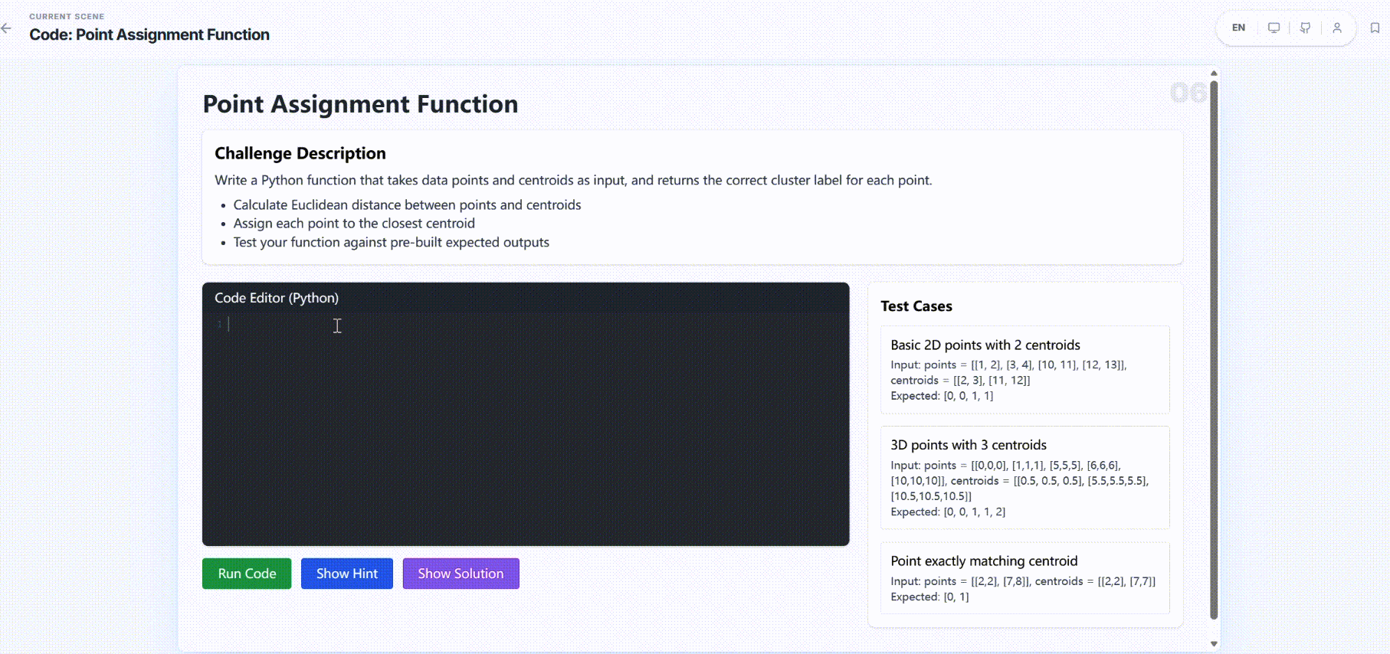Viewport: 1390px width, 654px height.
Task: Click the sentence beginning 'Write a Python function'
Action: point(573,181)
